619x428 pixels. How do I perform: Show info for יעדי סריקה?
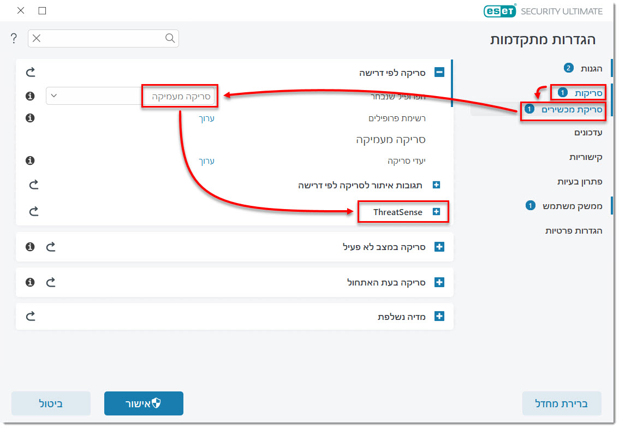click(30, 160)
